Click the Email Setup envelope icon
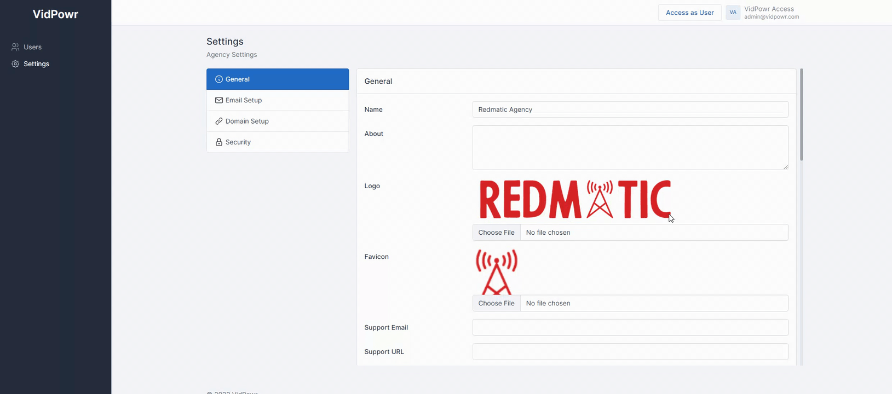This screenshot has height=394, width=892. [219, 100]
